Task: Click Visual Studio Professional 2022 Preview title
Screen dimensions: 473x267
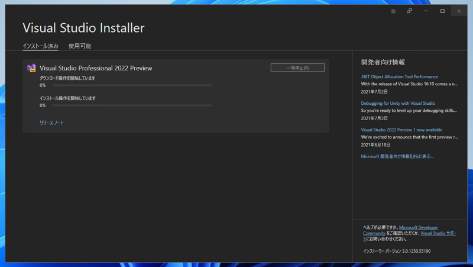Action: (96, 68)
